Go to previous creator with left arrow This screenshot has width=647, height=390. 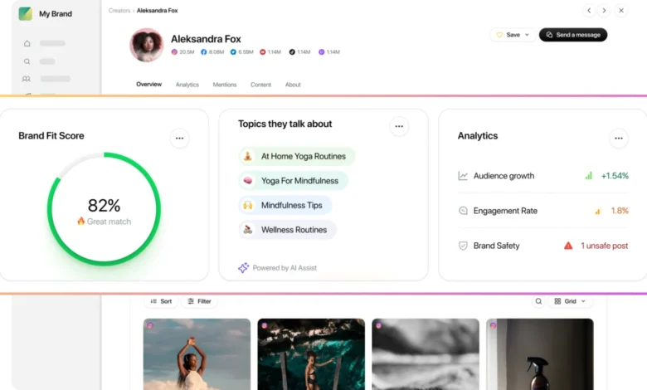pos(590,11)
